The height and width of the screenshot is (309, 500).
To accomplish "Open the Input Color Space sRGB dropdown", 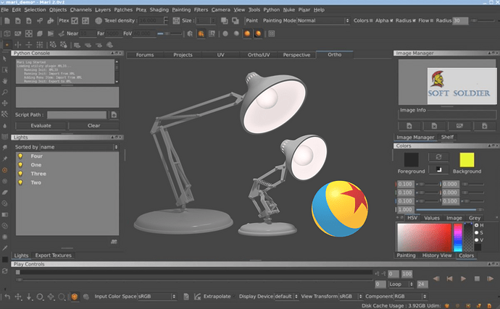I will [157, 297].
